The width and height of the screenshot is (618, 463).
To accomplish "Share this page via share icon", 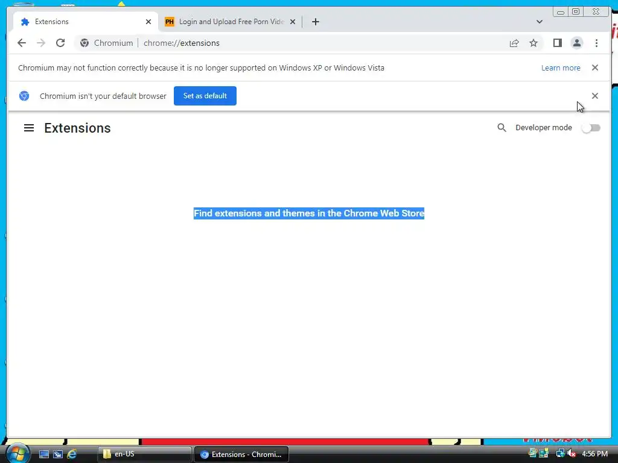I will [x=514, y=43].
